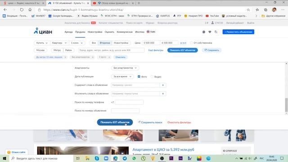Screen dimensions: 288x162
Task: Click the phone number search field
Action: coord(129,102)
